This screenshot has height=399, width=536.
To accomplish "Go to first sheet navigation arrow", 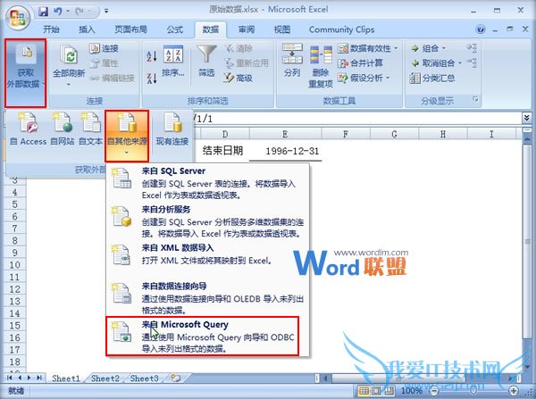I will pos(10,378).
